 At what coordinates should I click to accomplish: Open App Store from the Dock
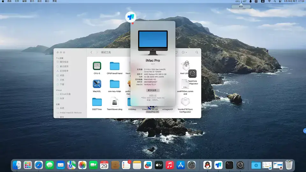tap(181, 165)
